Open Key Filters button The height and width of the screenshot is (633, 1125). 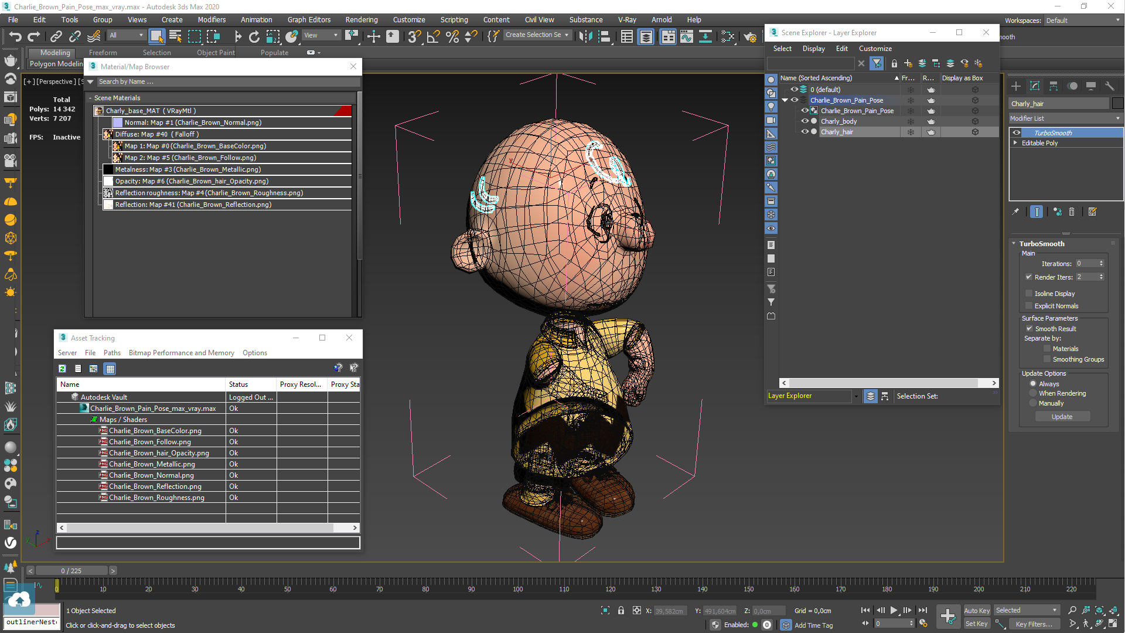click(x=1034, y=624)
